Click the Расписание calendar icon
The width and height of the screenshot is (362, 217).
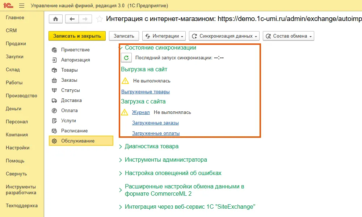[54, 131]
